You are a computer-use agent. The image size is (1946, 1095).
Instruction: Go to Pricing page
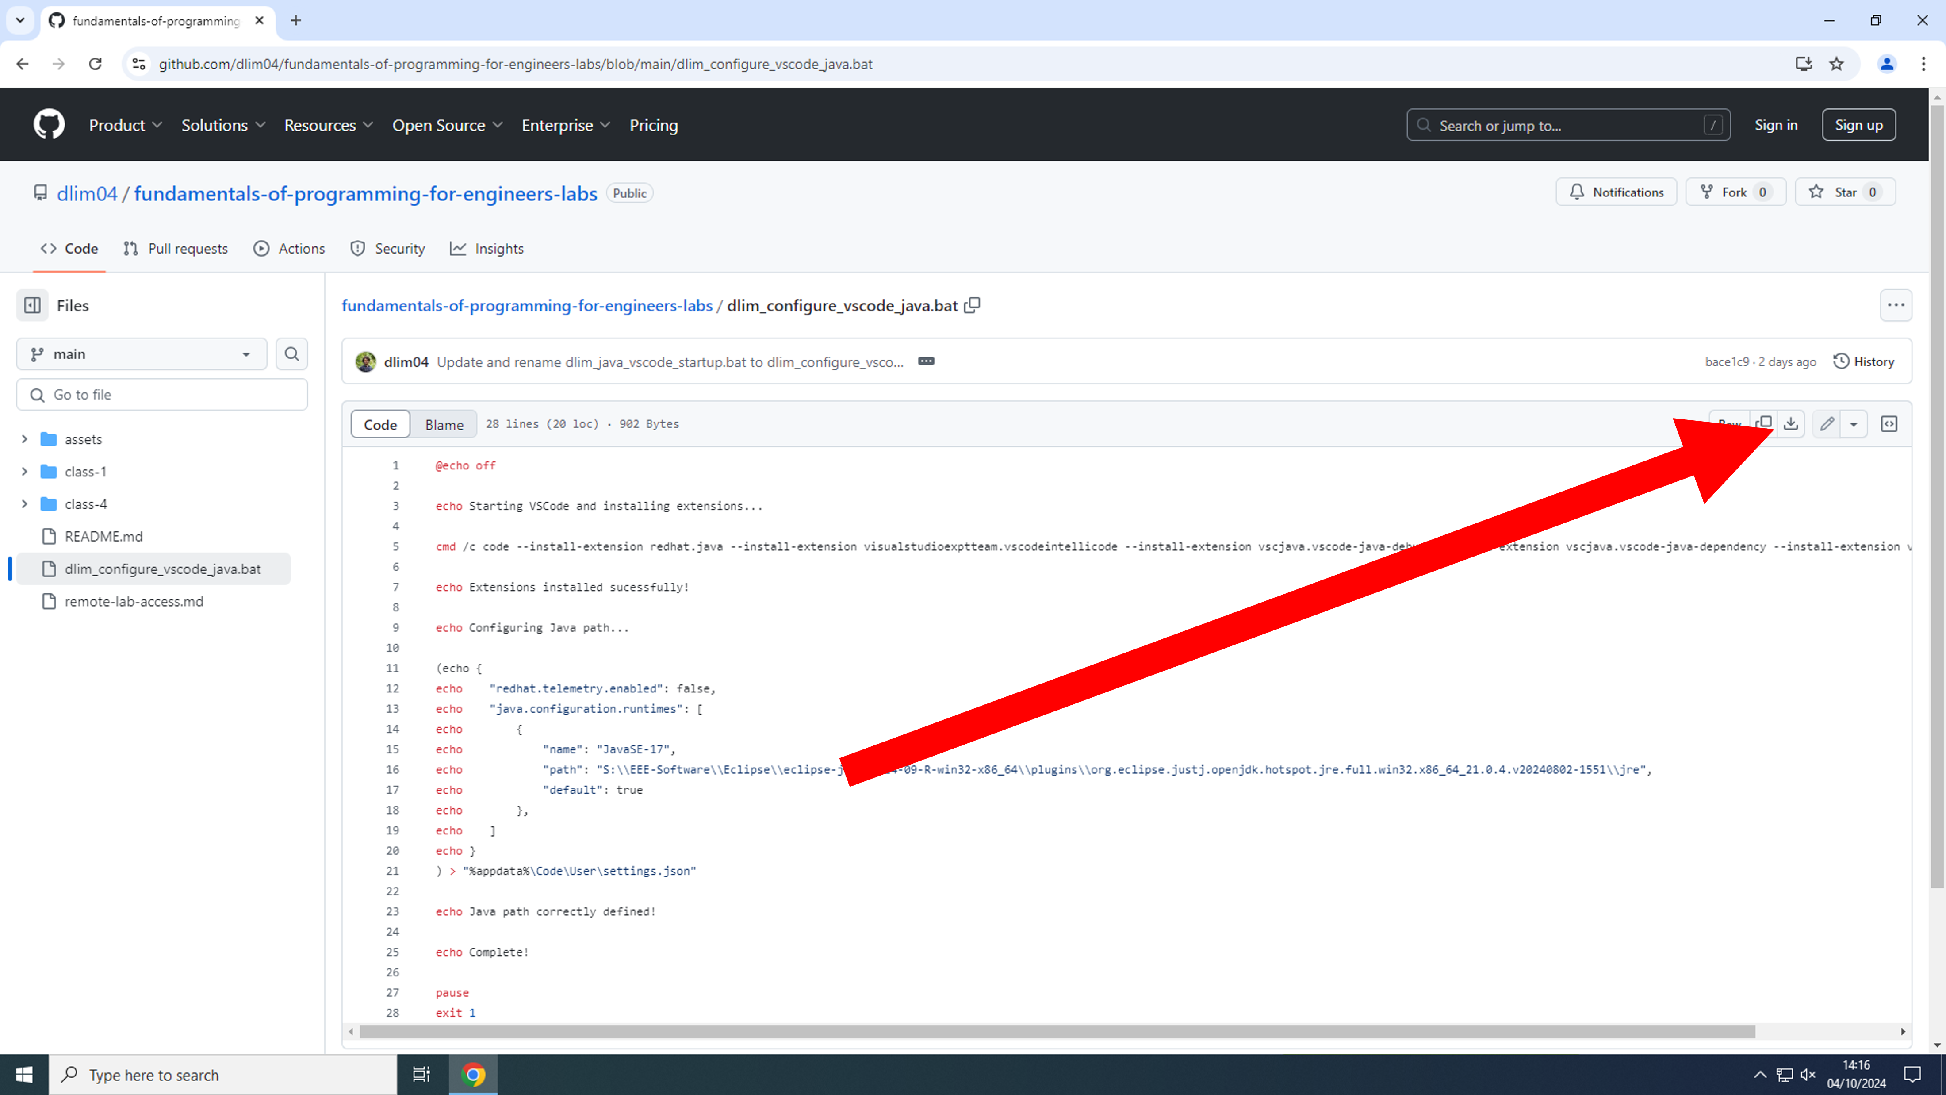click(653, 125)
